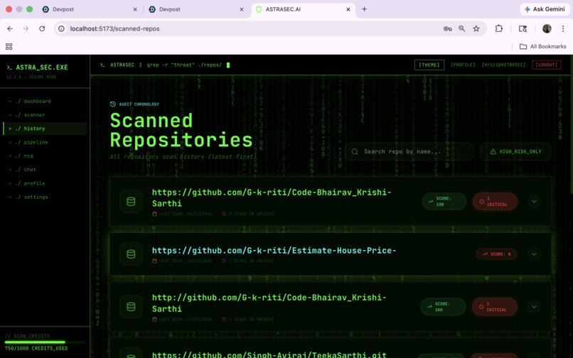
Task: Click the [THEME] toggle button
Action: click(x=429, y=65)
